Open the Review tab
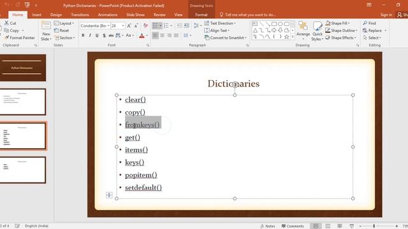408x229 pixels. 159,15
